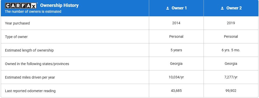The height and width of the screenshot is (98, 259).
Task: Select the Year purchased row label
Action: pyautogui.click(x=17, y=23)
